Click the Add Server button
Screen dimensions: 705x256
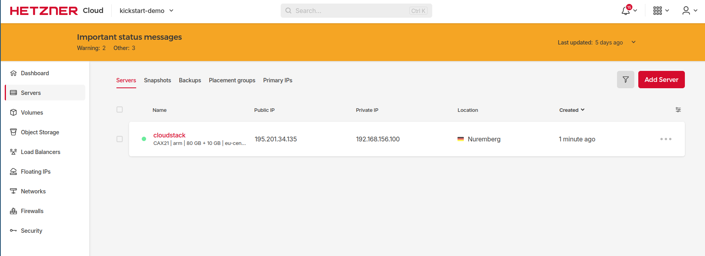662,80
